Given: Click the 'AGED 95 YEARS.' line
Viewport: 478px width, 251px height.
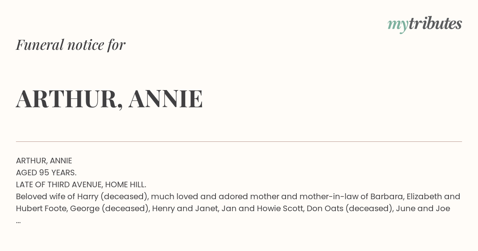Looking at the screenshot, I should point(46,173).
